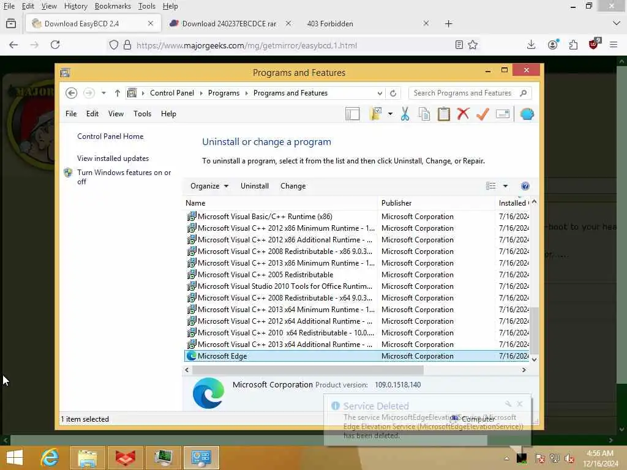Click the change view icon in list toolbar

tap(490, 186)
